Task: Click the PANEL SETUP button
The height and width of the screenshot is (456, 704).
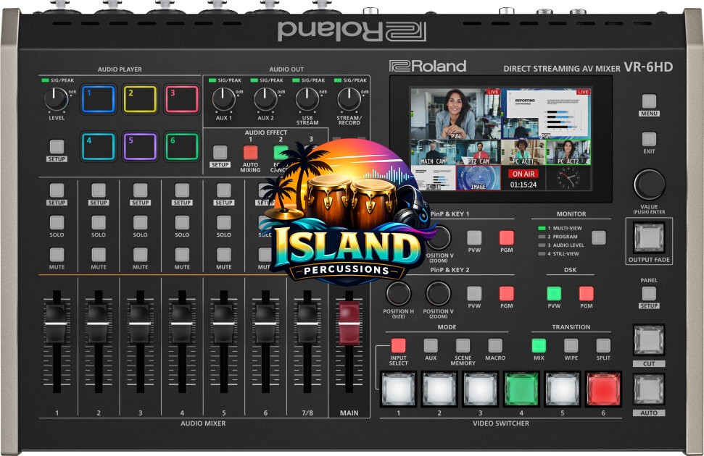Action: (x=649, y=293)
